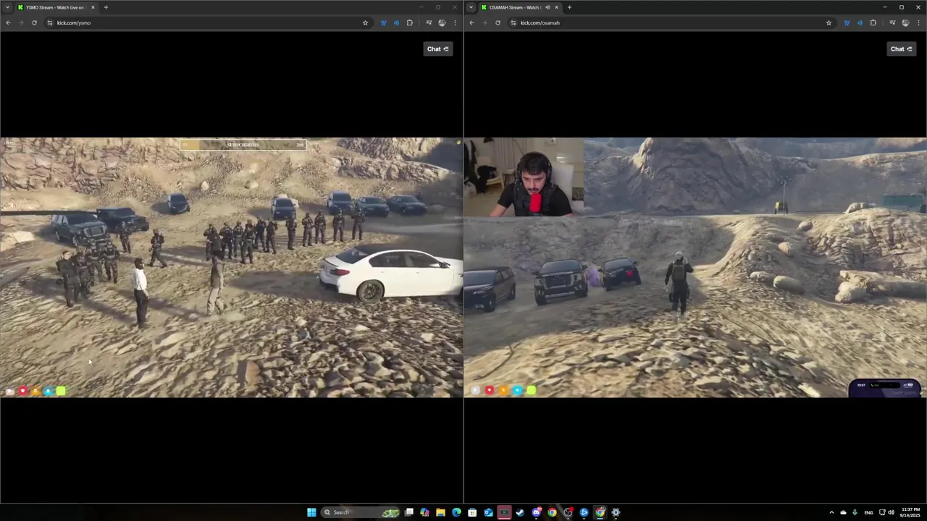927x521 pixels.
Task: Open OneDrive cloud tray icon
Action: point(843,512)
